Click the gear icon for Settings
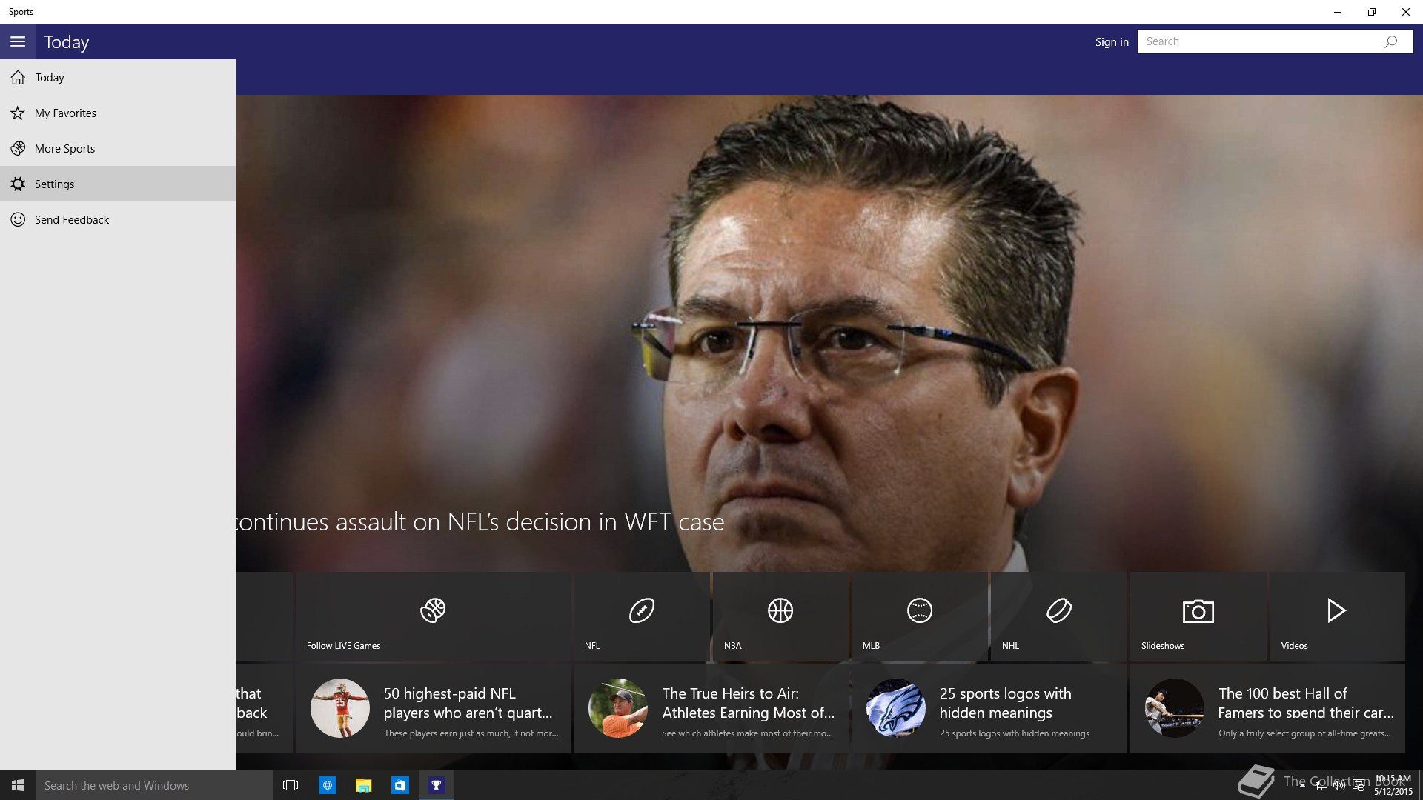Image resolution: width=1423 pixels, height=800 pixels. 18,184
